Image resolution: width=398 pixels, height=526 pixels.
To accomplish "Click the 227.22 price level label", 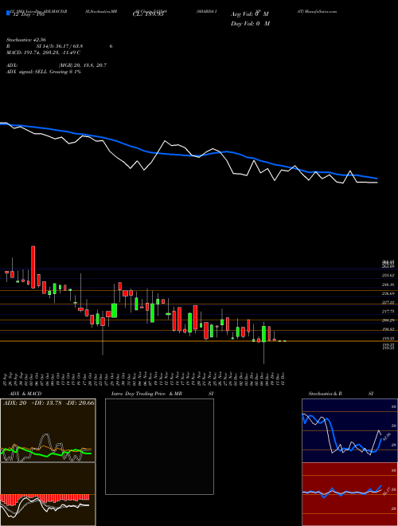I will coord(388,302).
